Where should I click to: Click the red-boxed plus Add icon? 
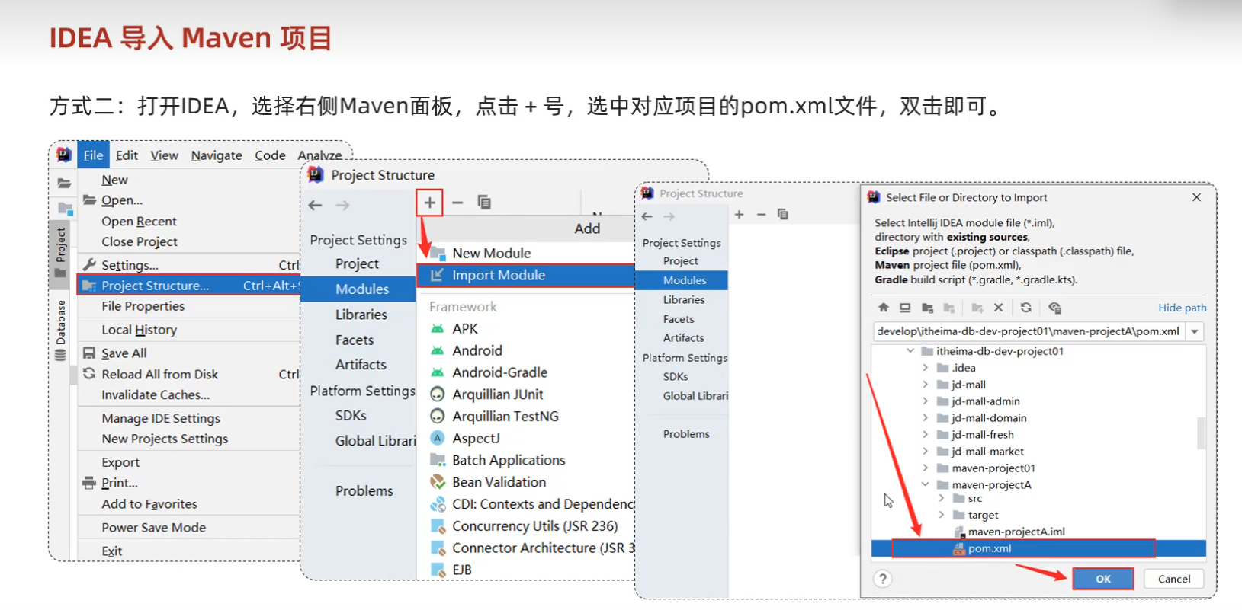[429, 203]
